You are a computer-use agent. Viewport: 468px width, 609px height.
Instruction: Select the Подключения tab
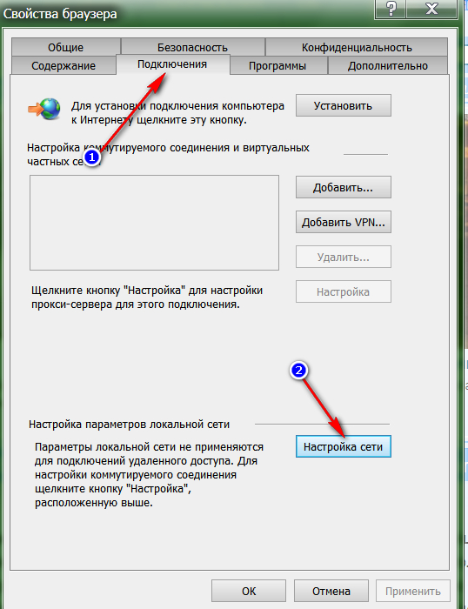[172, 64]
